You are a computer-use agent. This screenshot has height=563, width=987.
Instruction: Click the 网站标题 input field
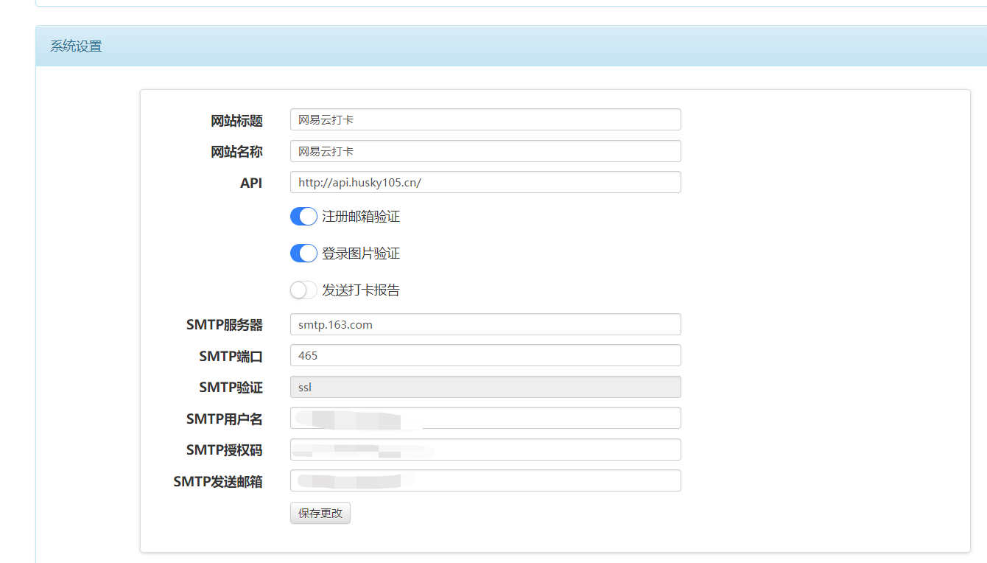tap(485, 119)
